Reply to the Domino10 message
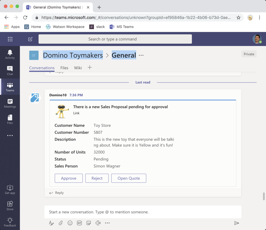Viewport: 266px width, 230px height. point(57,193)
